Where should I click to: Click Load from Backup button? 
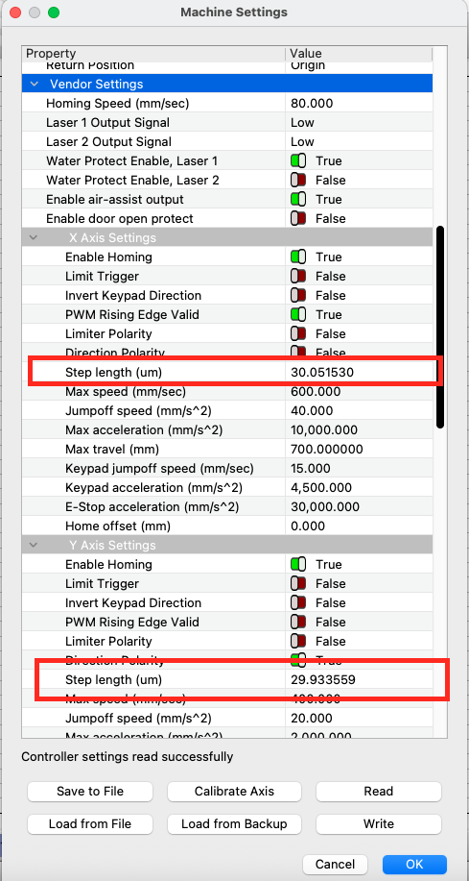tap(234, 824)
